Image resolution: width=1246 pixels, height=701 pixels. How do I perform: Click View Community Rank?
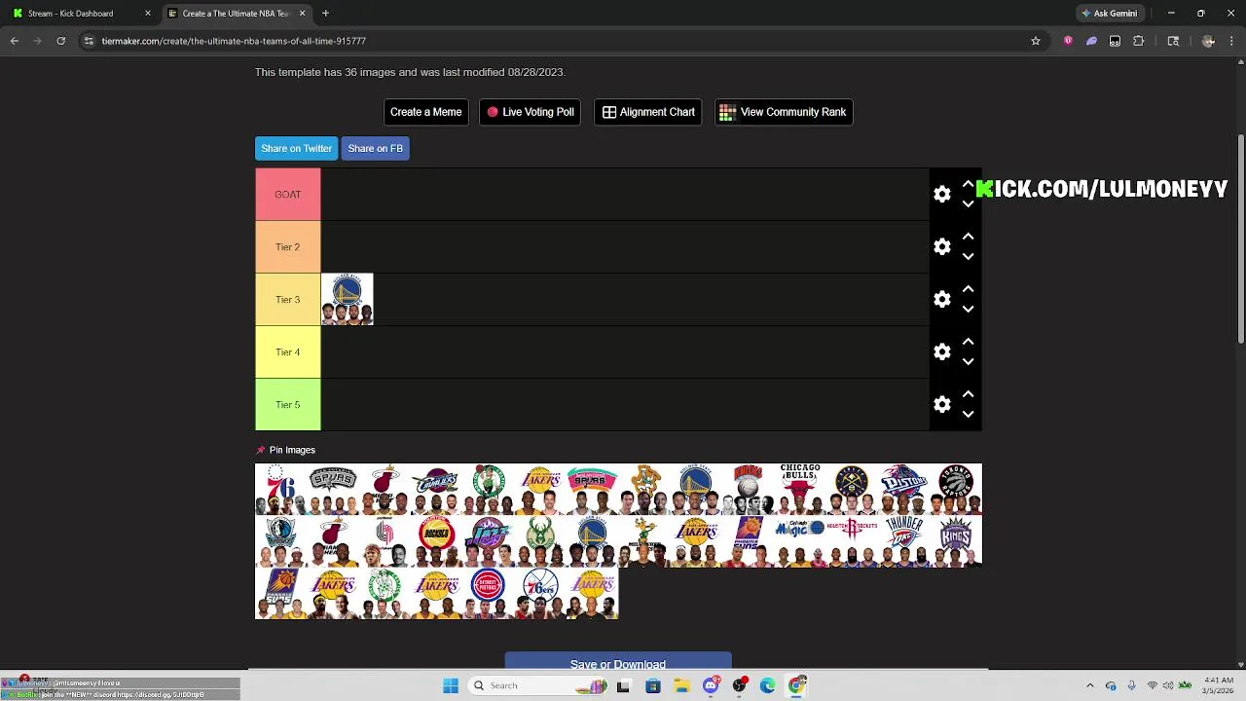pyautogui.click(x=784, y=112)
